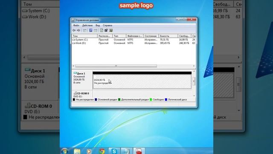Click the Refresh toolbar icon

tap(102, 30)
